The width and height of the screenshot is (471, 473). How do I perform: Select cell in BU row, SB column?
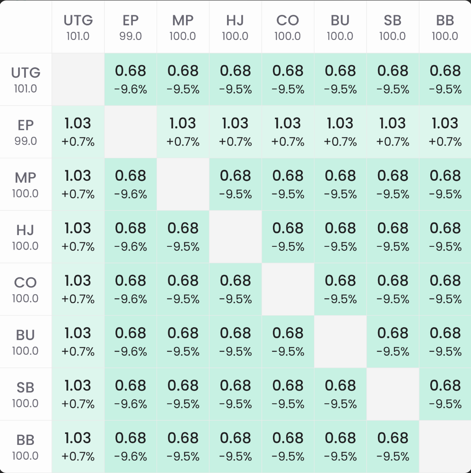pos(392,342)
